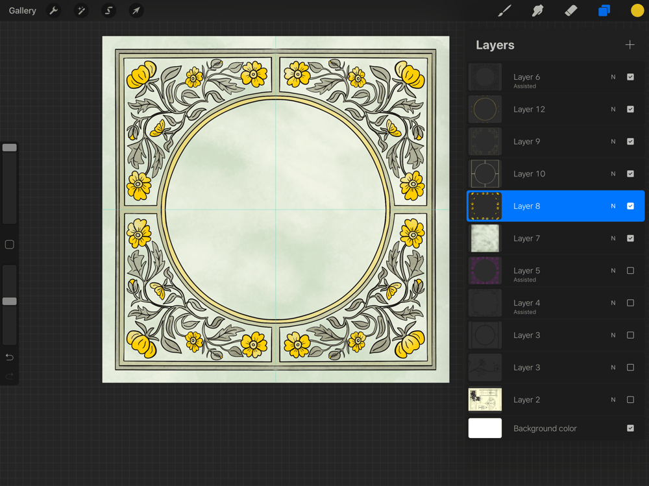Tap the redo arrow

point(10,376)
